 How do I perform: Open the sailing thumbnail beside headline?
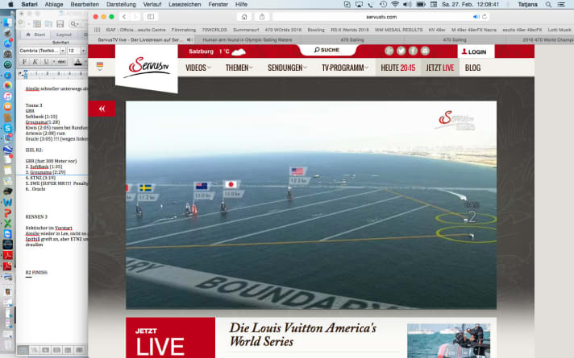[448, 340]
